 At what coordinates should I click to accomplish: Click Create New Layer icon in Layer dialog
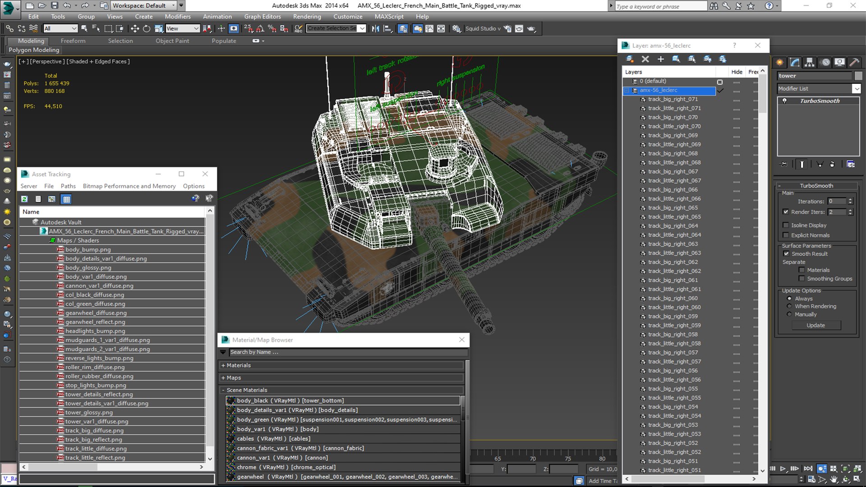(630, 59)
